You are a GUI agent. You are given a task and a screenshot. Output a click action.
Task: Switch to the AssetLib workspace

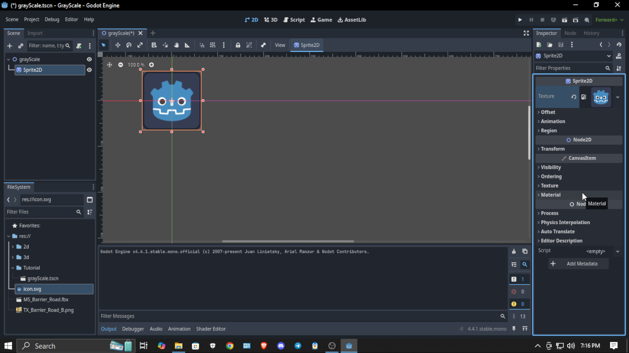point(352,20)
